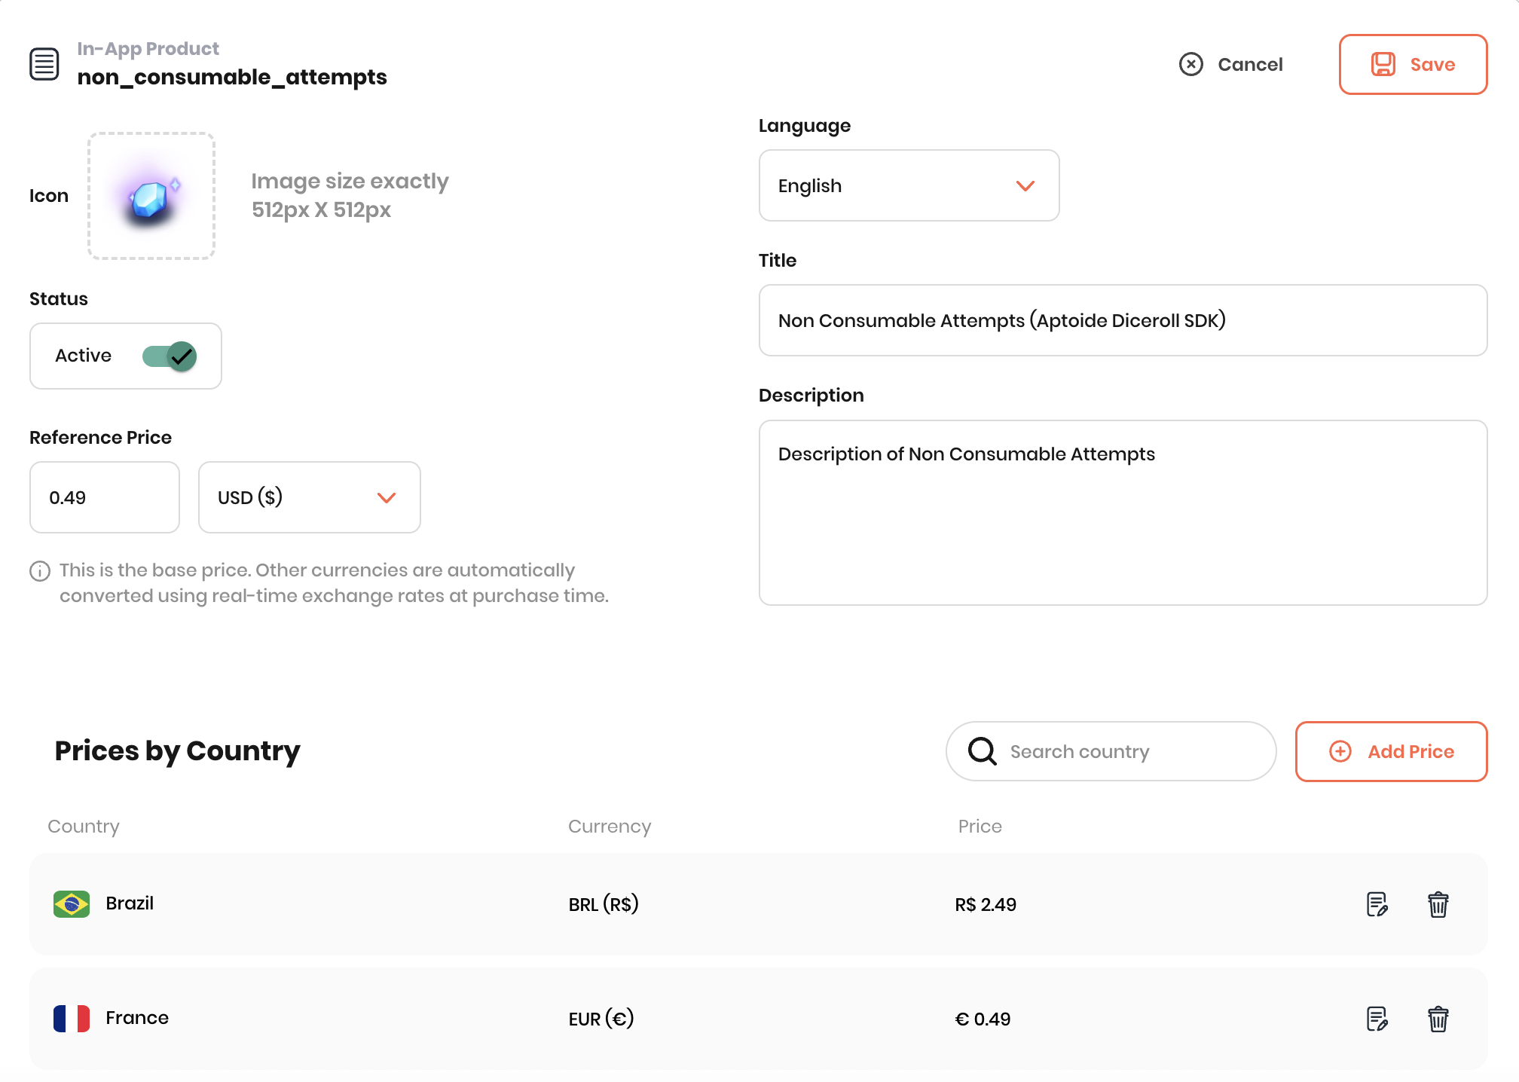Image resolution: width=1519 pixels, height=1082 pixels.
Task: Open the English language dropdown
Action: (908, 185)
